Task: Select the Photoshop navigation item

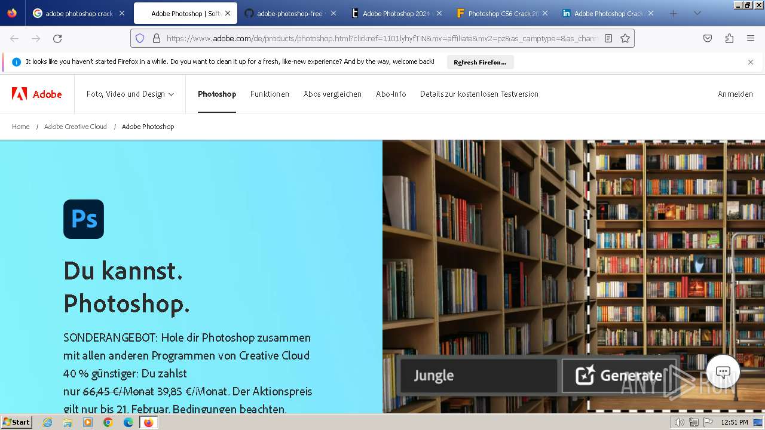Action: pyautogui.click(x=217, y=94)
